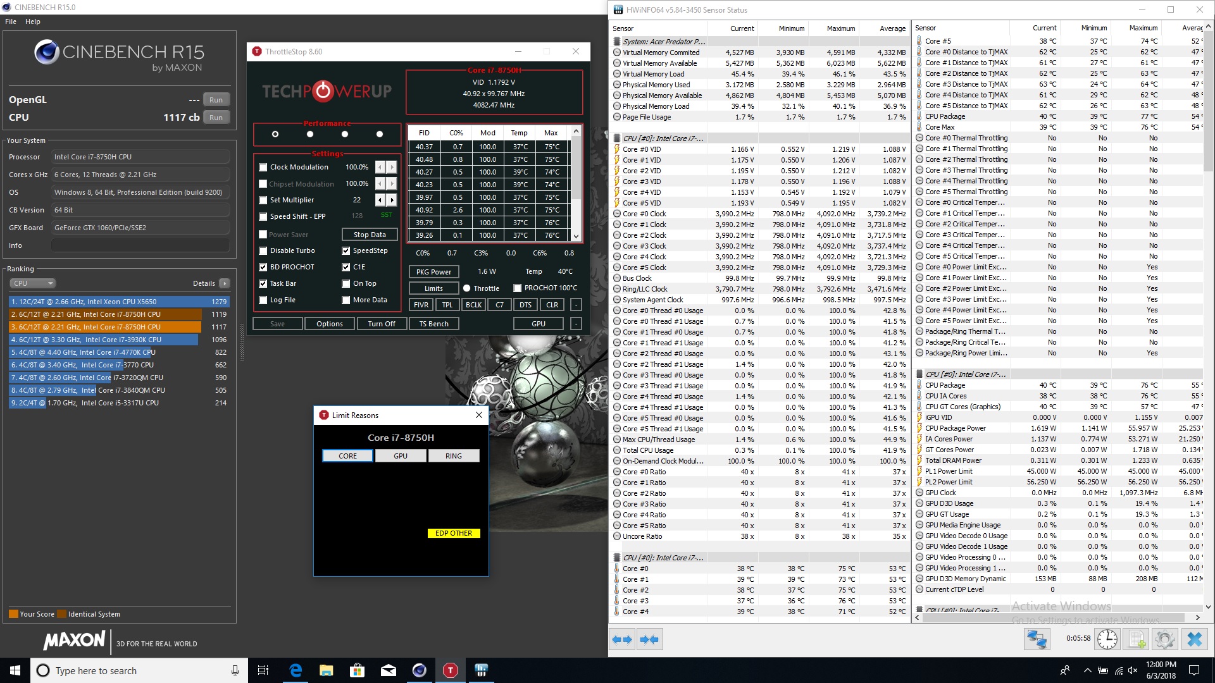Open the CPU ranking dropdown

pos(33,283)
